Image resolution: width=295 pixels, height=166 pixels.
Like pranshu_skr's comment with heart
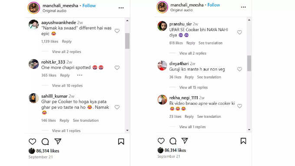coord(239,33)
